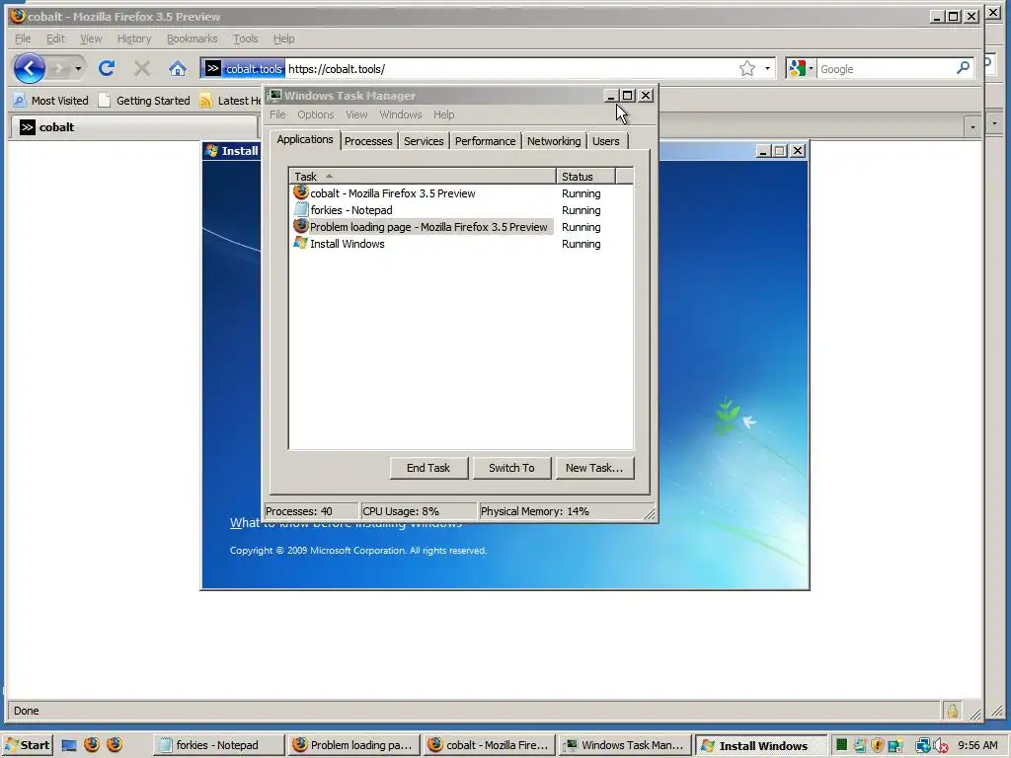Open the Windows Start menu

(28, 745)
